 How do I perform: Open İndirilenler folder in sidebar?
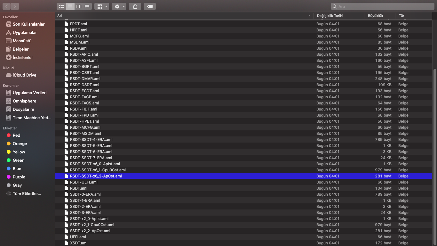23,57
